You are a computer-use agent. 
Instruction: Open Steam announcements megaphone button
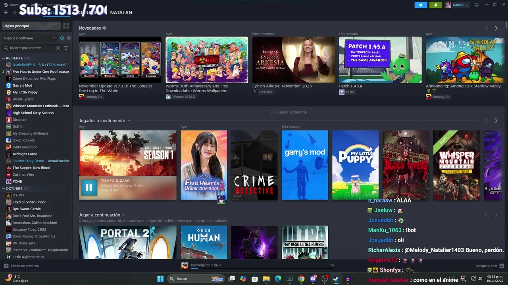click(x=421, y=5)
